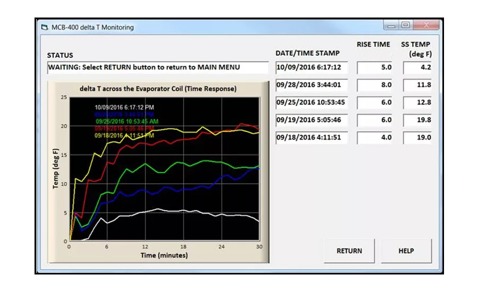Click the SS temp field showing 4.2
478x292 pixels.
tap(417, 67)
